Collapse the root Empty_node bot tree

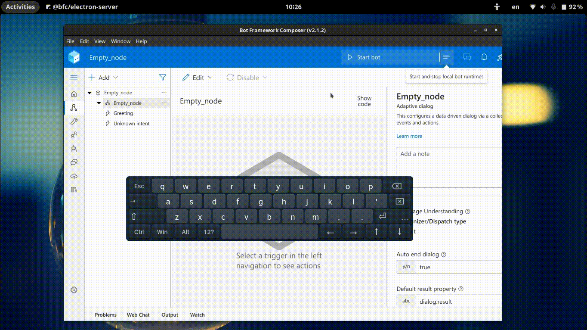point(90,93)
